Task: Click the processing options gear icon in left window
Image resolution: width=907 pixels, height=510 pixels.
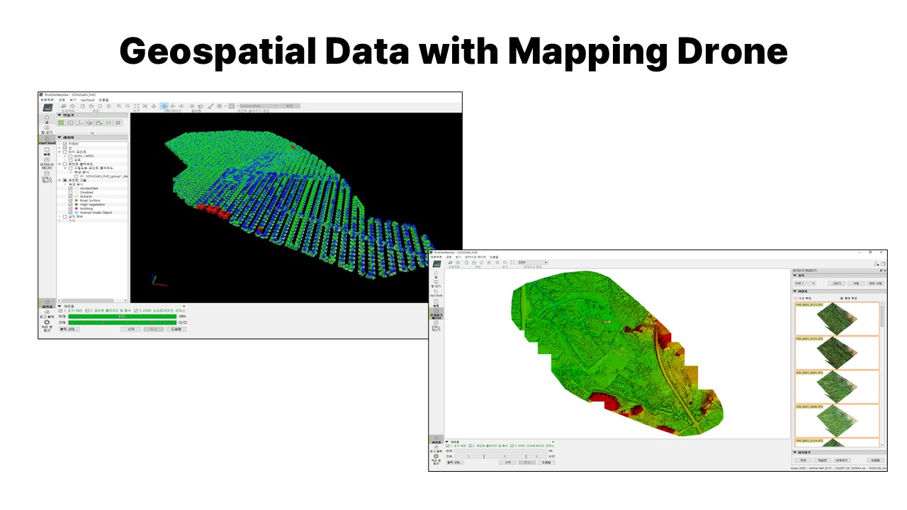Action: (x=47, y=323)
